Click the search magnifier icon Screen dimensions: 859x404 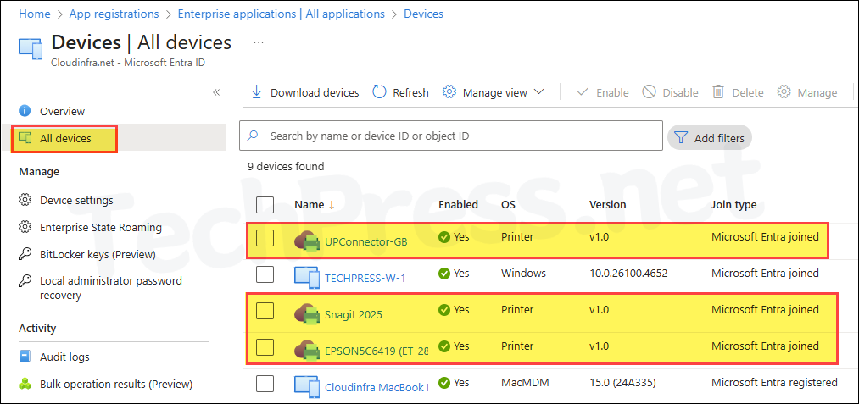pyautogui.click(x=253, y=136)
